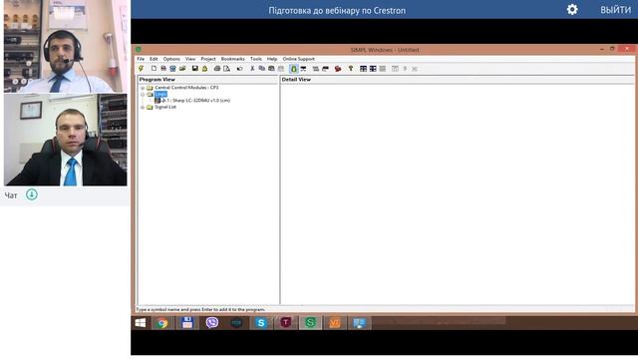
Task: Click the yellow padlock toolbar icon
Action: (x=204, y=69)
